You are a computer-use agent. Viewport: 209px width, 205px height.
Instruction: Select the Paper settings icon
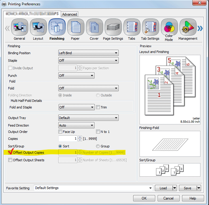click(x=76, y=27)
